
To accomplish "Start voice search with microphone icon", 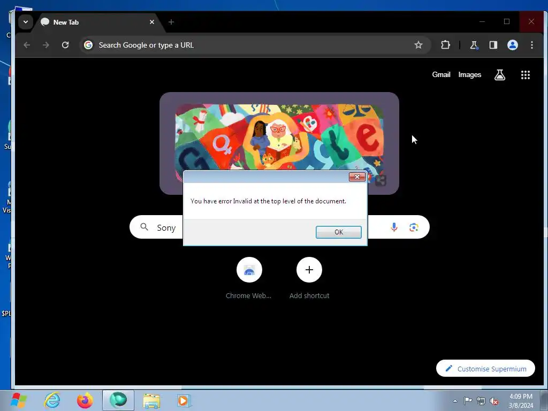I will click(x=394, y=227).
